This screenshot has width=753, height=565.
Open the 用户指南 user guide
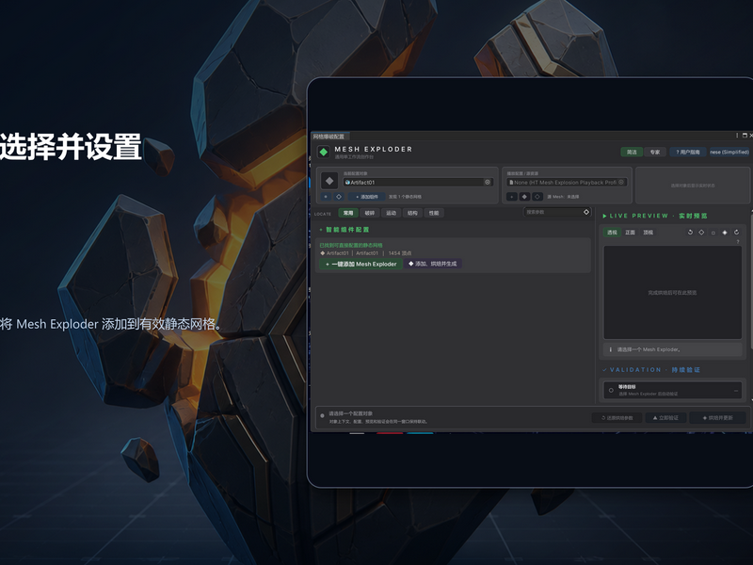point(688,152)
